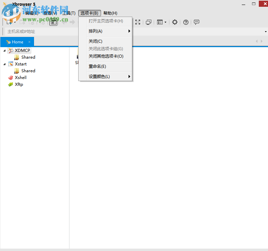268x251 pixels.
Task: Click the session properties toolbar icon
Action: [42, 22]
